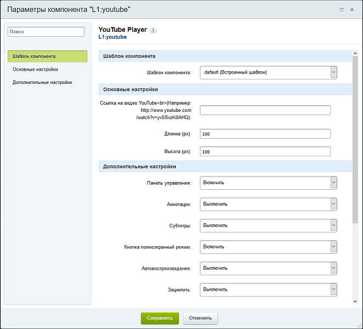
Task: Expand the Панель управления dropdown
Action: [x=268, y=183]
